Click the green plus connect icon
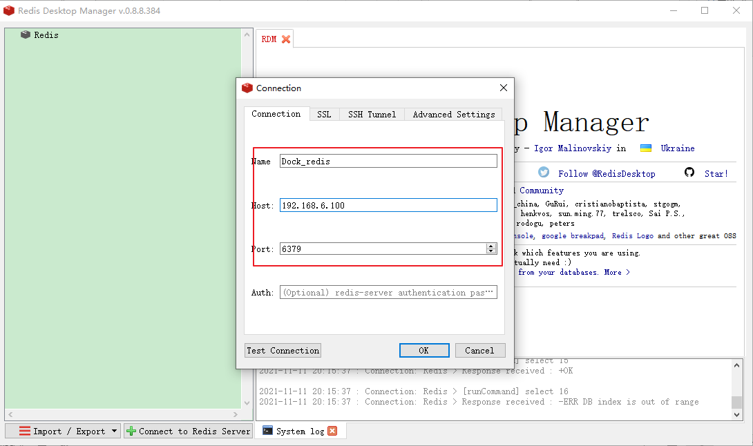 click(131, 431)
